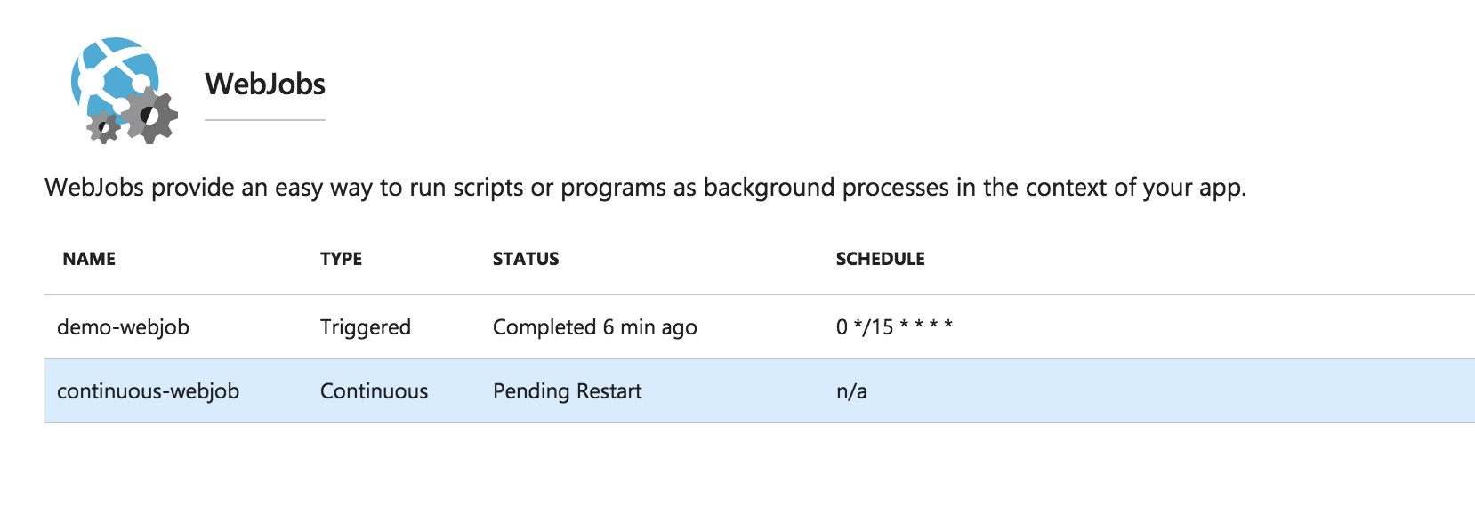Click the Triggered type cell
The height and width of the screenshot is (523, 1475).
tap(366, 327)
